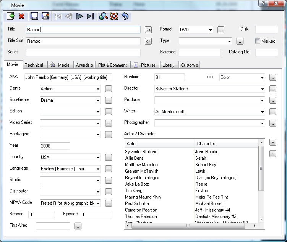Click the actor list horizontal scrollbar

pos(188,226)
